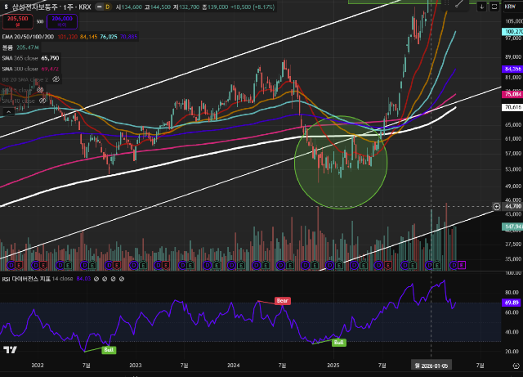Screen dimensions: 523x377
Task: Click the TradingView logo
Action: pos(11,350)
